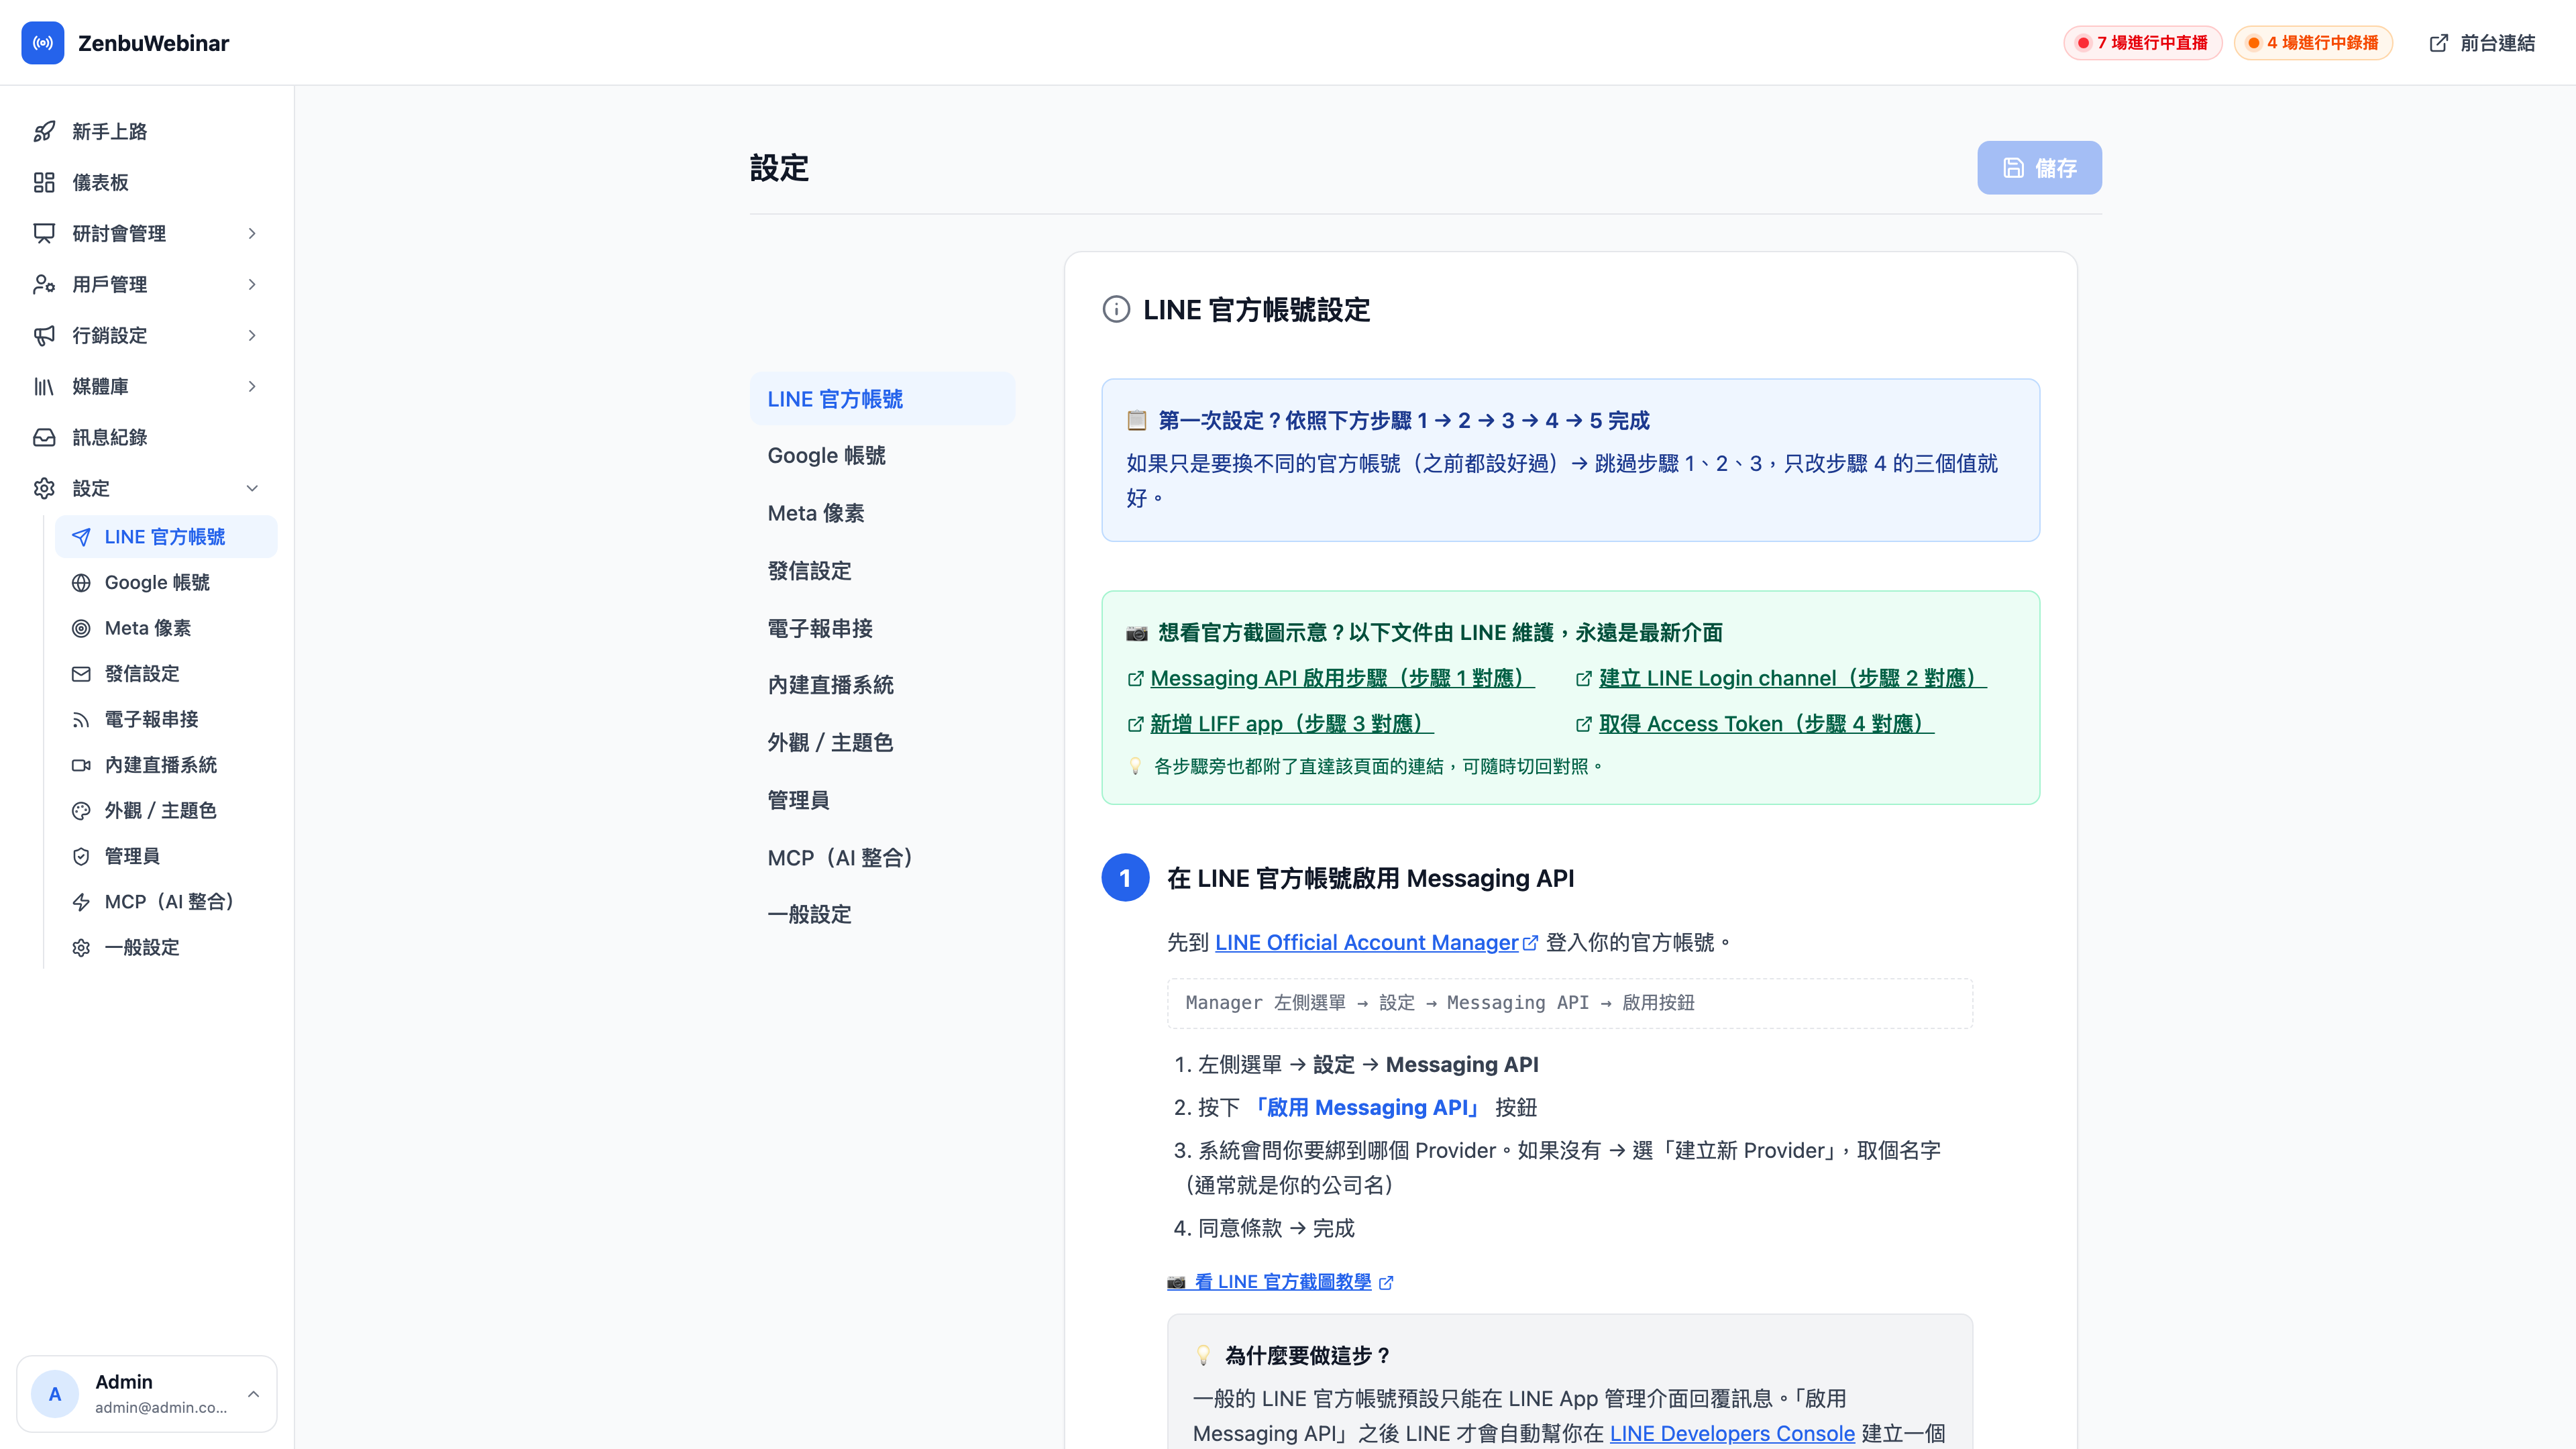Click the rocket icon beside 新手上路

click(44, 131)
